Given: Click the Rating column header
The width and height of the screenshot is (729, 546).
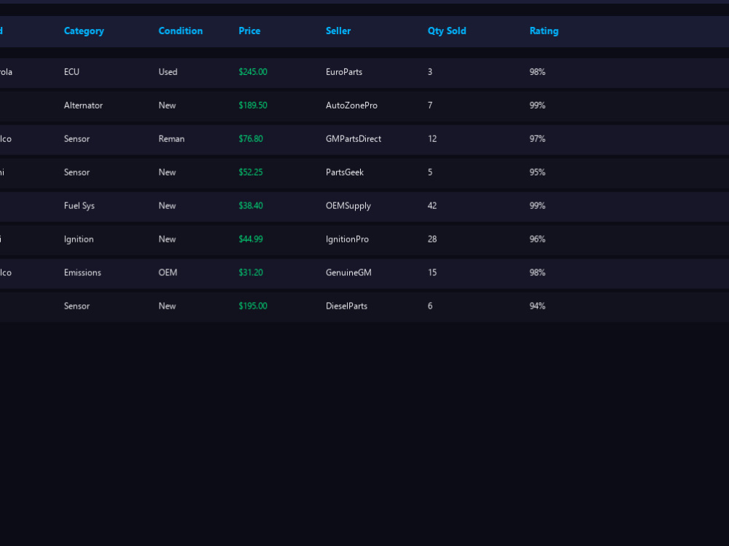Looking at the screenshot, I should point(544,31).
